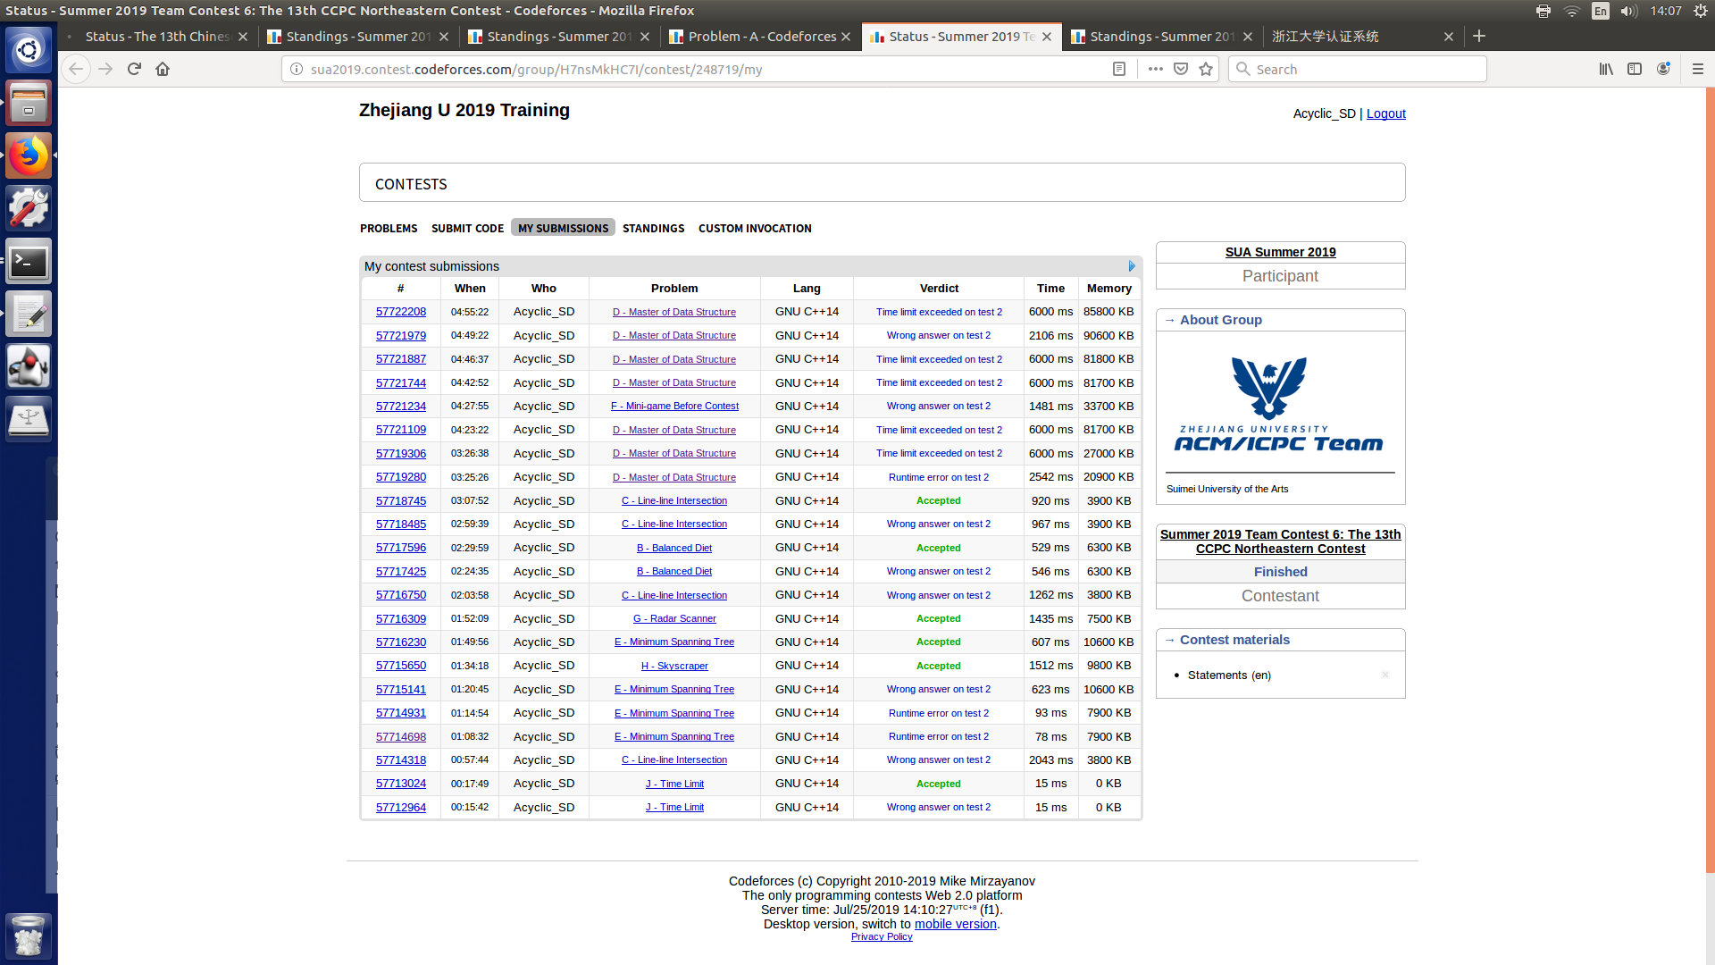The image size is (1715, 965).
Task: Click the blue arrow in submissions header
Action: coord(1132,266)
